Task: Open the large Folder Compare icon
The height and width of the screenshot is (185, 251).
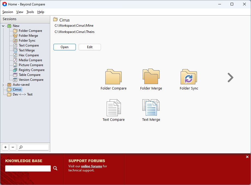Action: click(113, 77)
